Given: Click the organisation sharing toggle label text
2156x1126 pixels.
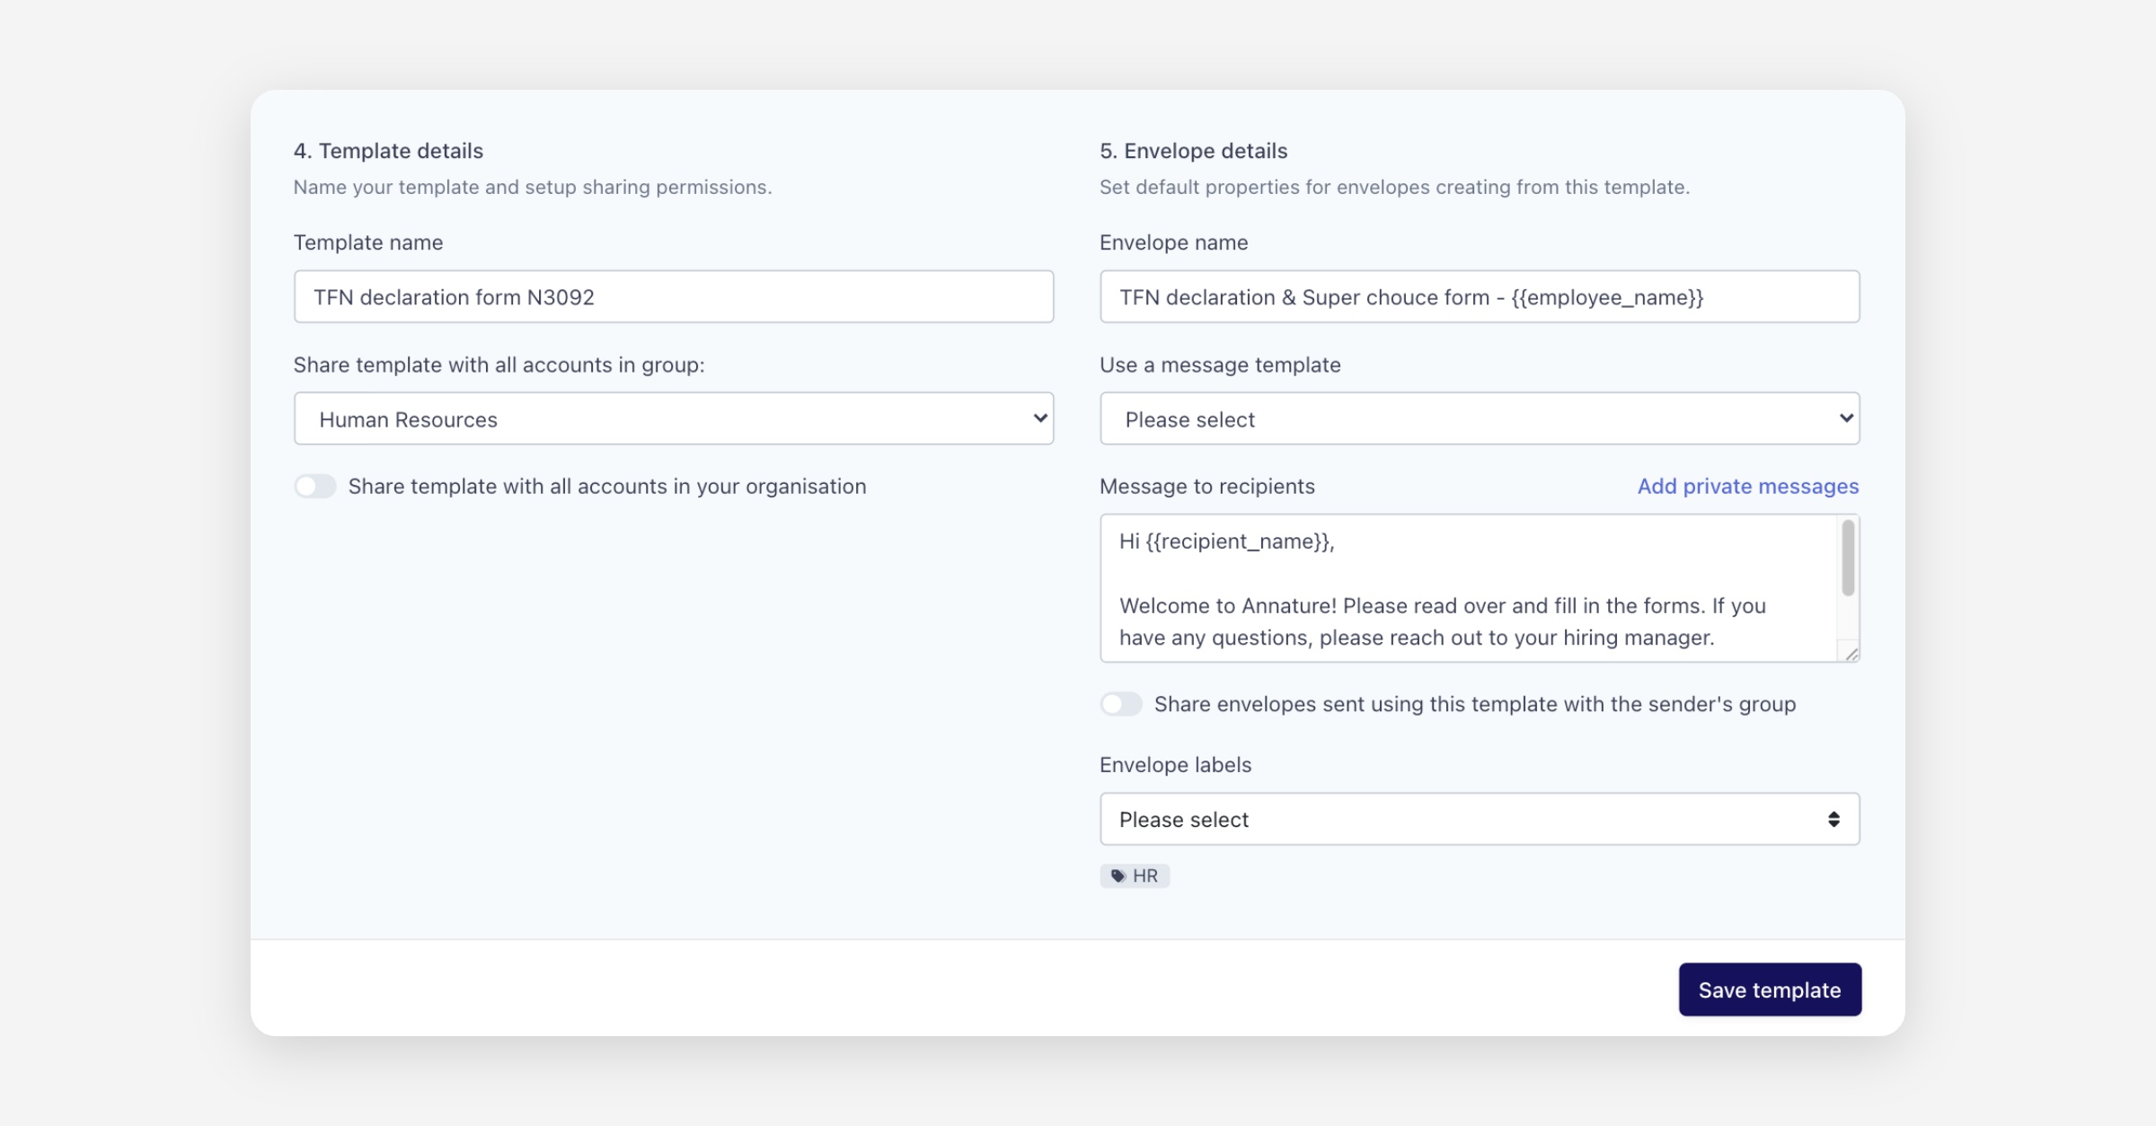Looking at the screenshot, I should (x=607, y=487).
